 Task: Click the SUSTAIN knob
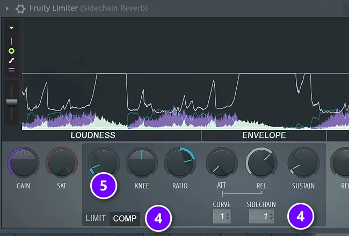pyautogui.click(x=303, y=163)
